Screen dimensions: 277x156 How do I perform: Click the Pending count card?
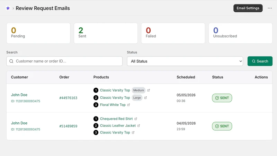[38, 33]
